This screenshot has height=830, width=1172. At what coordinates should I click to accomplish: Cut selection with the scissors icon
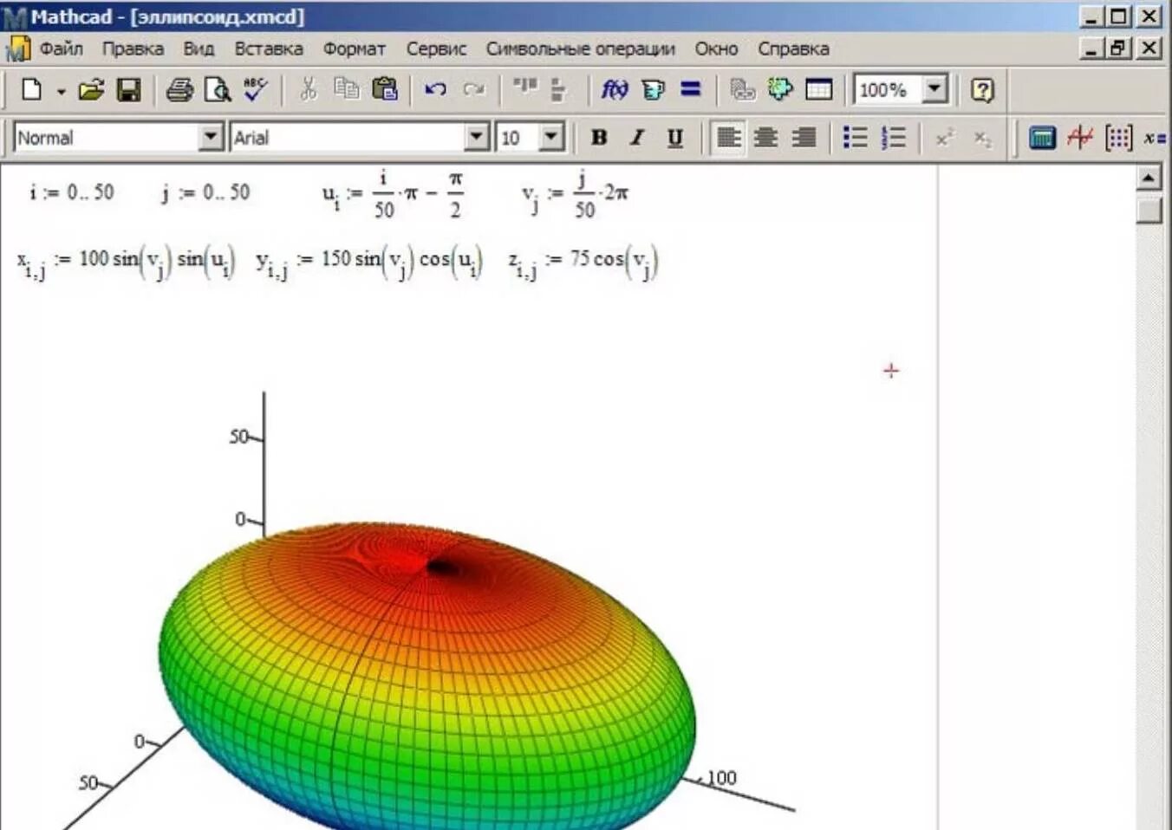[x=308, y=89]
